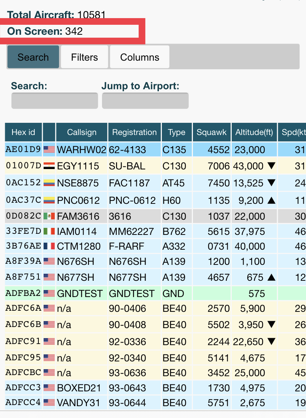Focus the Jump to Airport field
Screen dimensions: 306x418
click(x=145, y=101)
